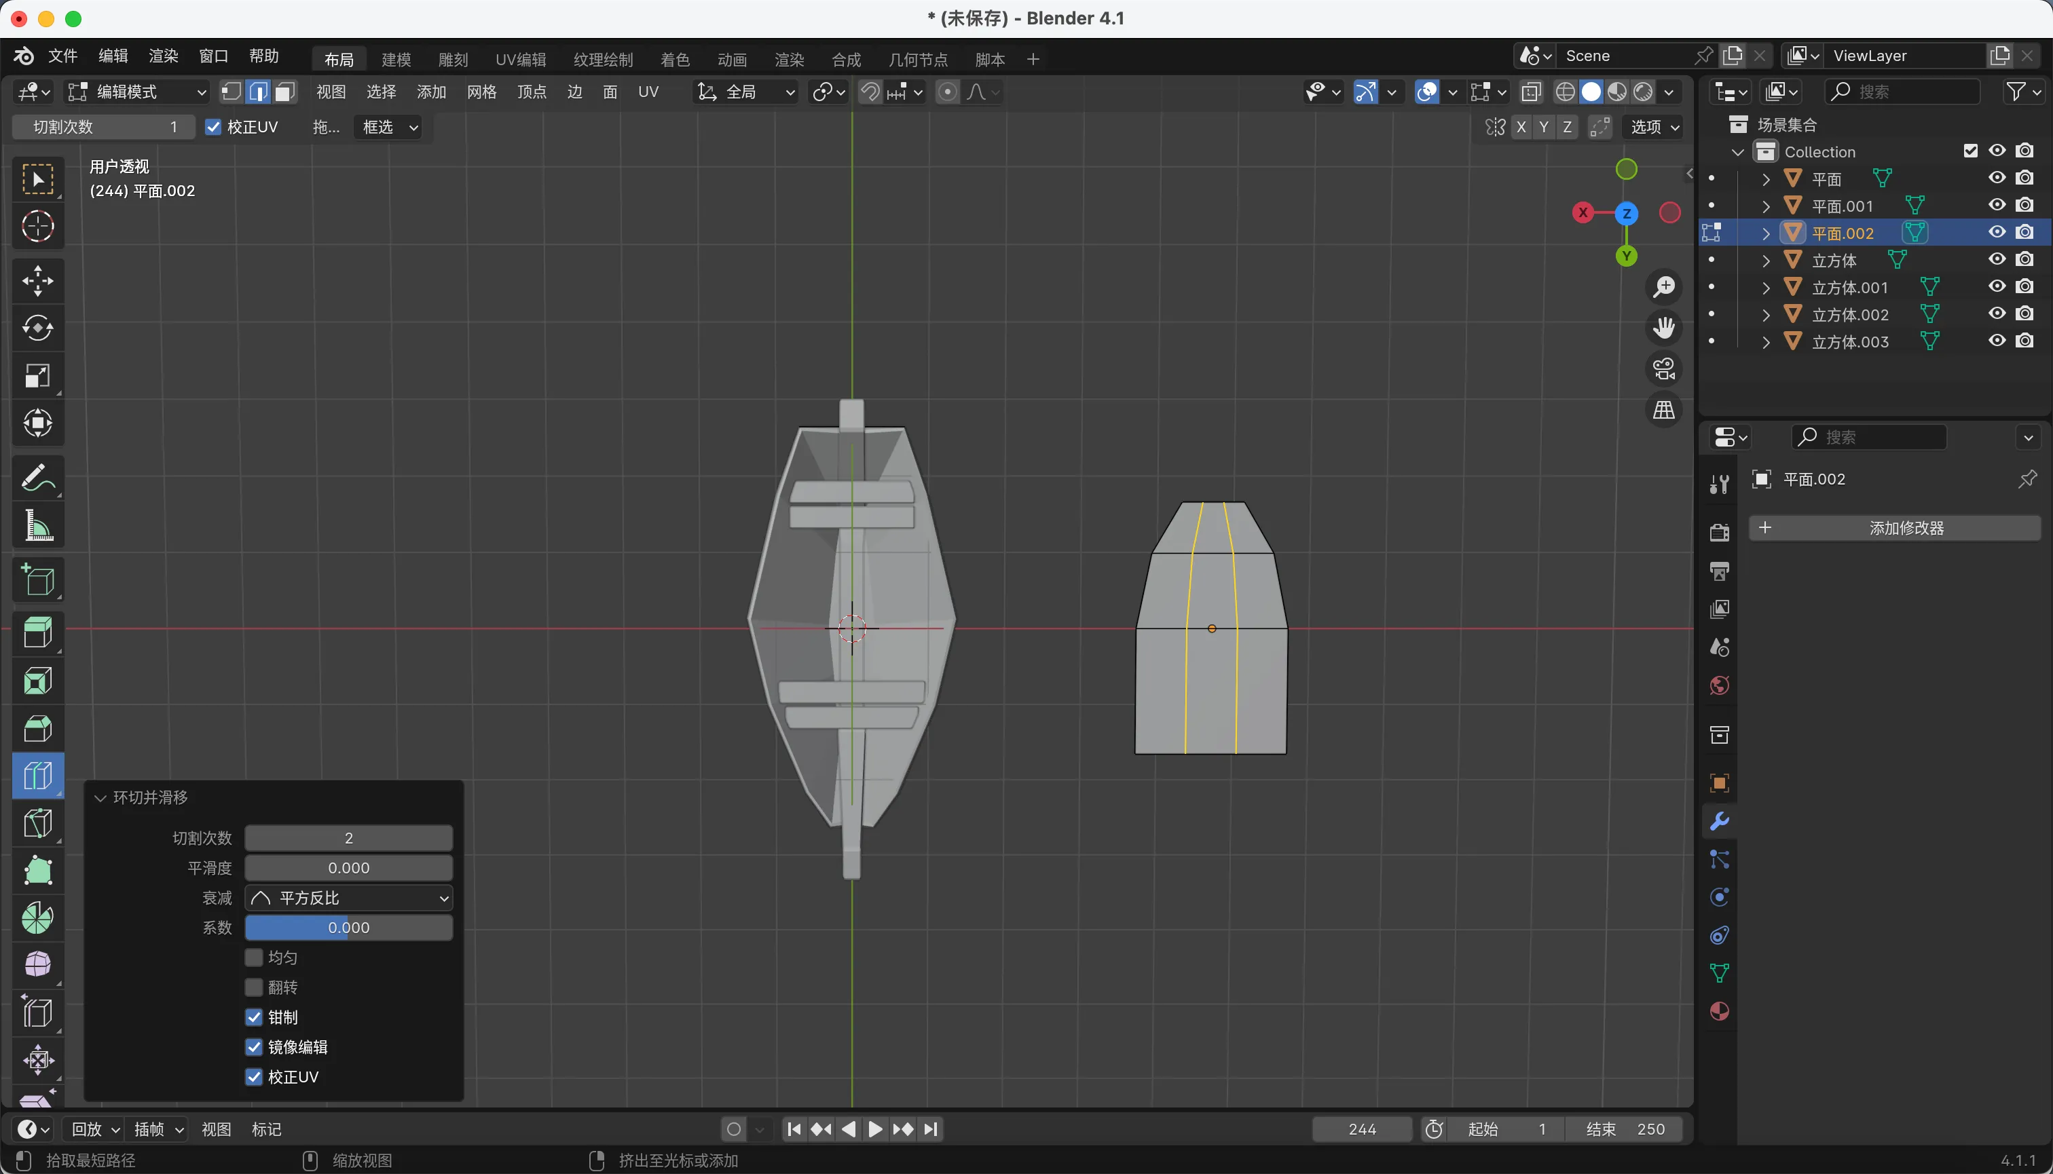Switch to the UV编辑 workspace tab
2053x1174 pixels.
(520, 60)
